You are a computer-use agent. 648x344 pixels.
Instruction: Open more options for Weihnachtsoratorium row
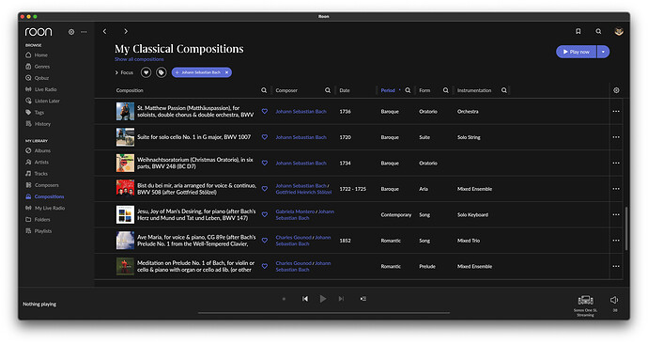(616, 163)
